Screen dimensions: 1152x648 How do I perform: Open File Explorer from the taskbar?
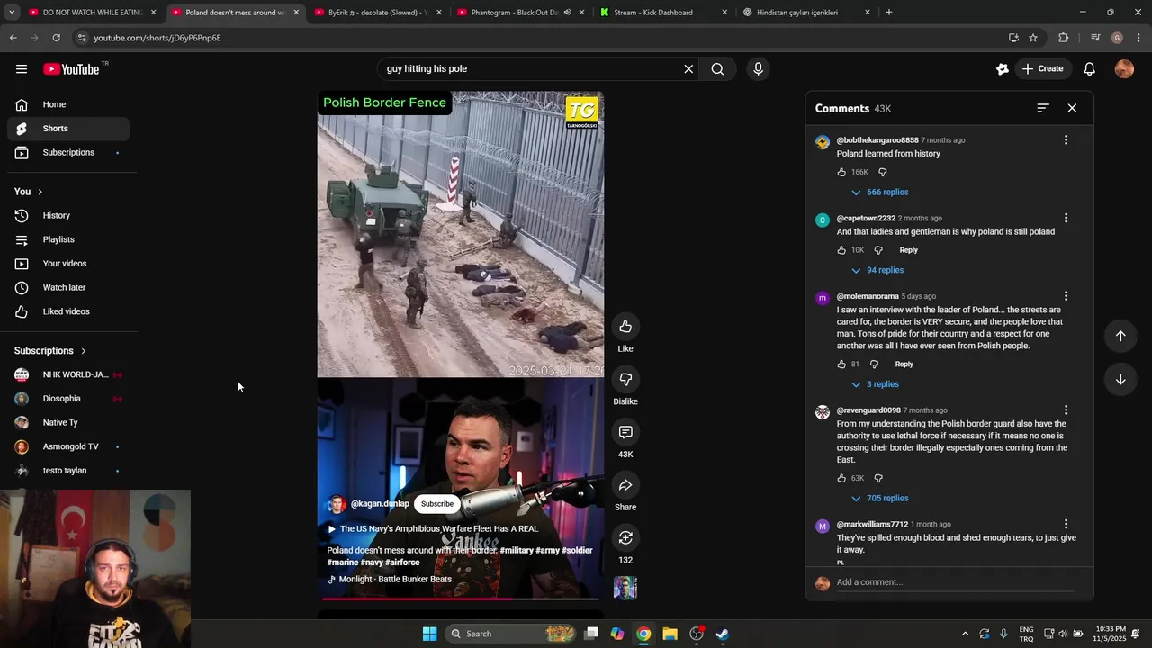[x=670, y=634]
